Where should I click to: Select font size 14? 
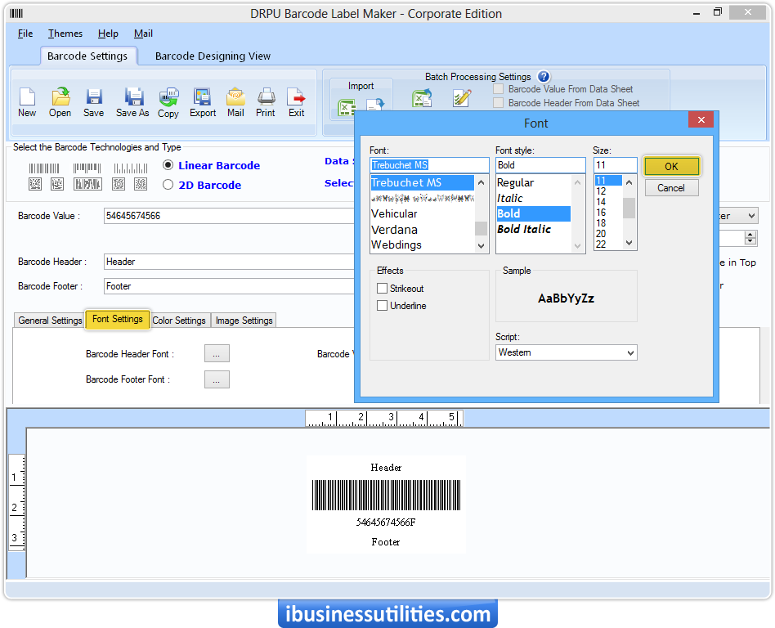[x=601, y=202]
